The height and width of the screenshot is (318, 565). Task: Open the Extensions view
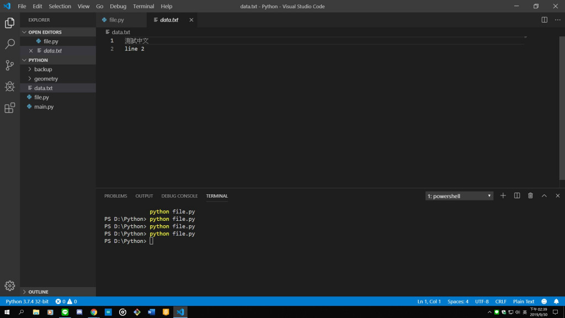tap(10, 108)
